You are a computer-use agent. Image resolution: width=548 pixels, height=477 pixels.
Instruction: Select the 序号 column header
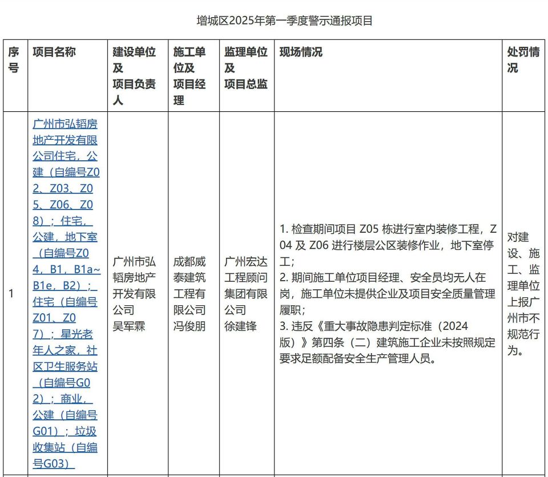point(15,76)
